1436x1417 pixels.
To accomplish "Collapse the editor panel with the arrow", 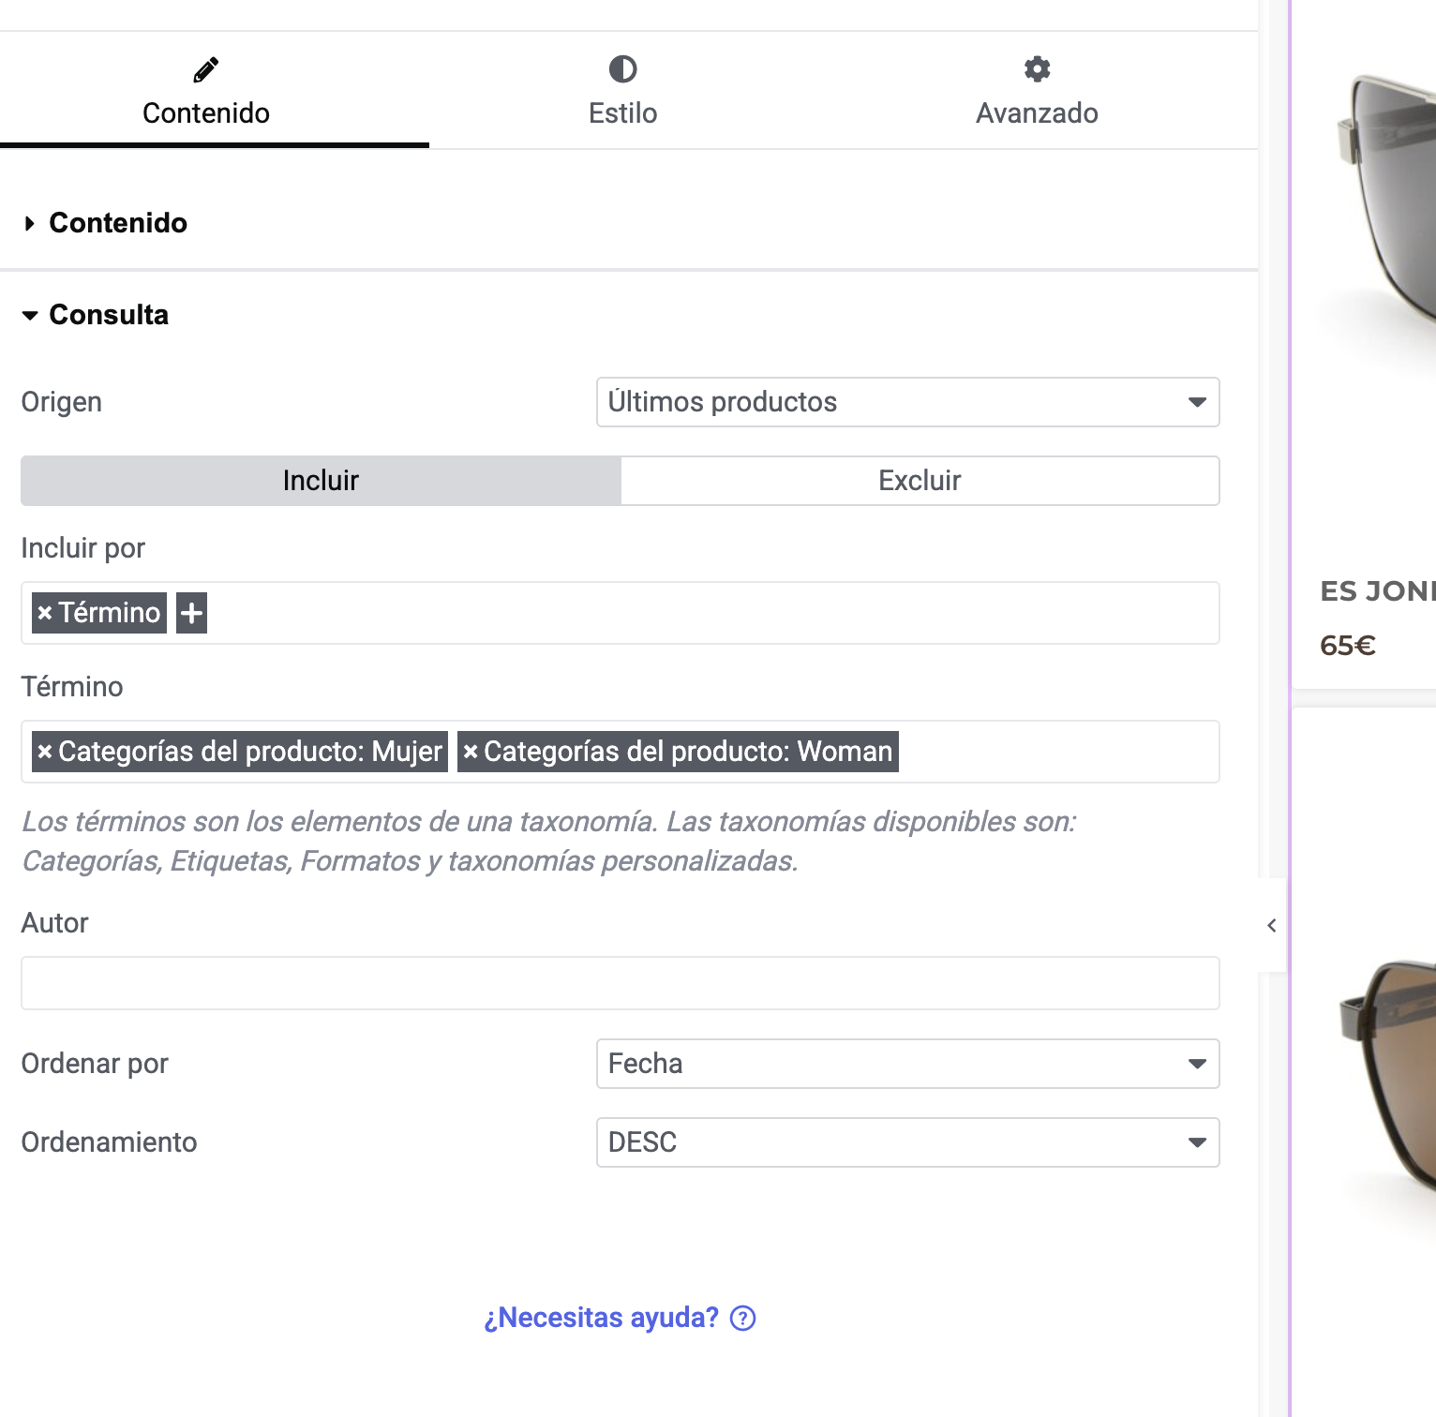I will pos(1272,926).
